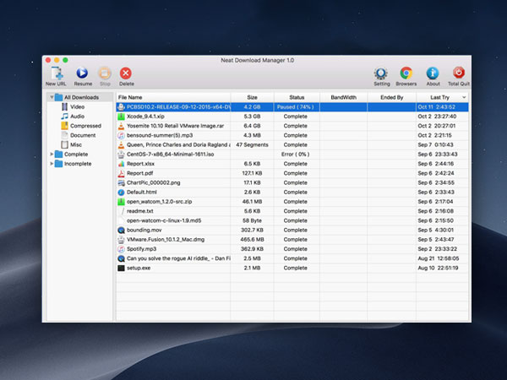Select the Video category icon
The height and width of the screenshot is (380, 507).
65,106
